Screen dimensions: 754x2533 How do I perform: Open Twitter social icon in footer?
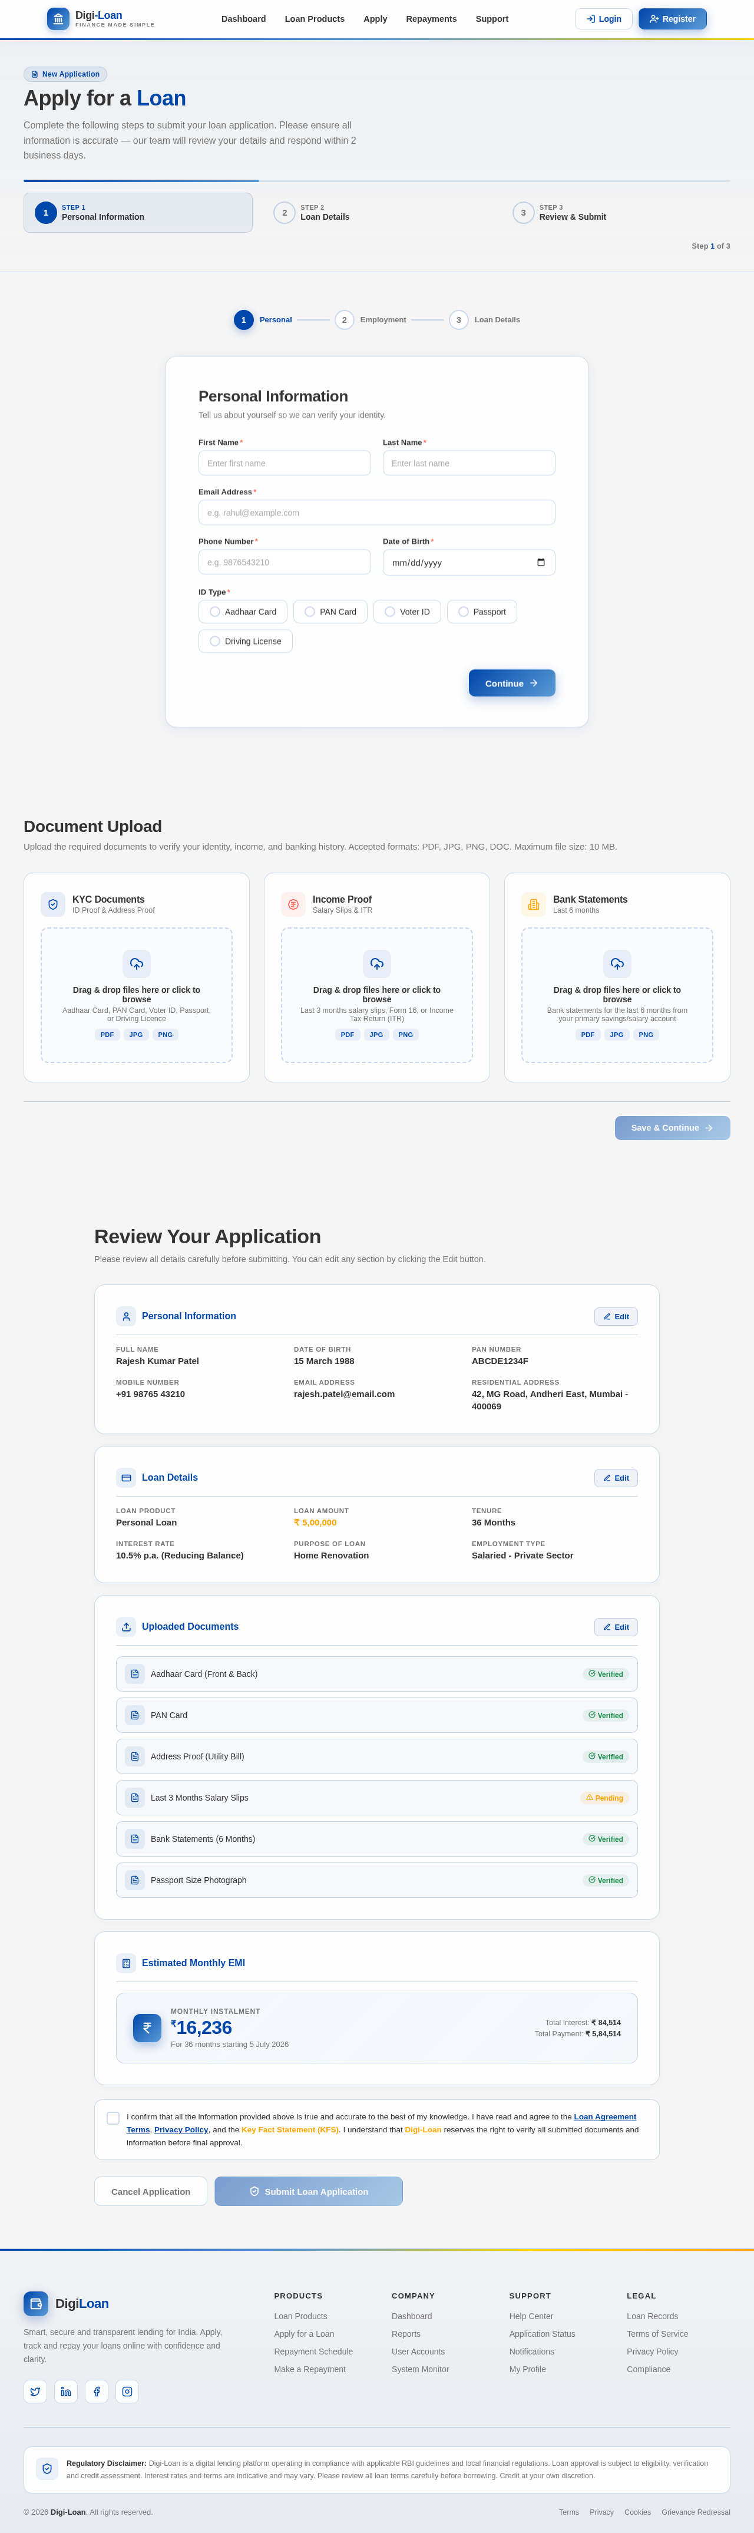tap(35, 2392)
